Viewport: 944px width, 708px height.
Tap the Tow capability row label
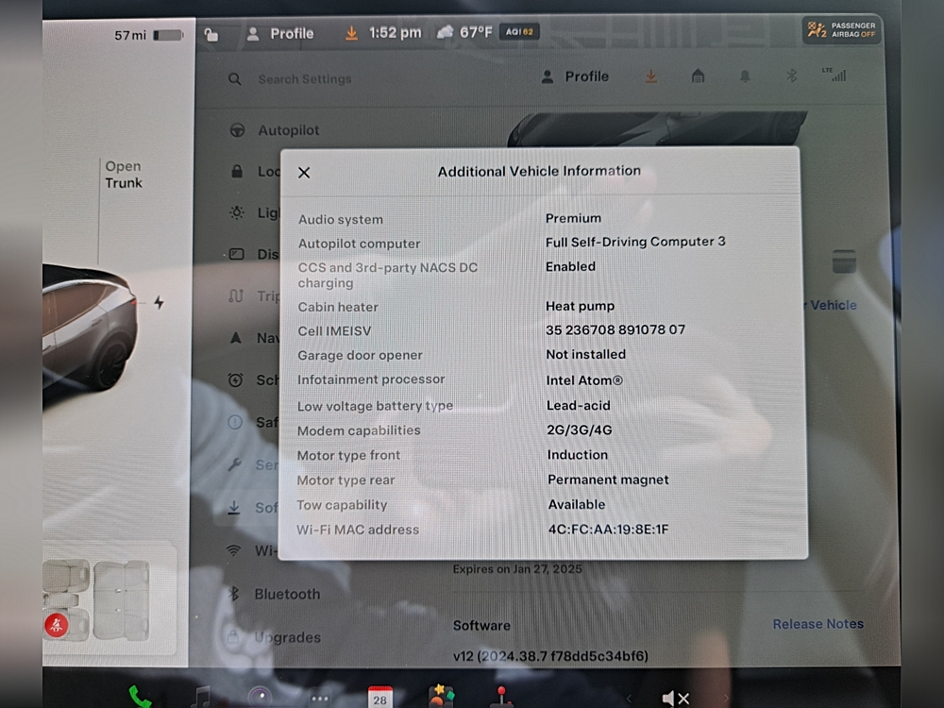coord(342,505)
